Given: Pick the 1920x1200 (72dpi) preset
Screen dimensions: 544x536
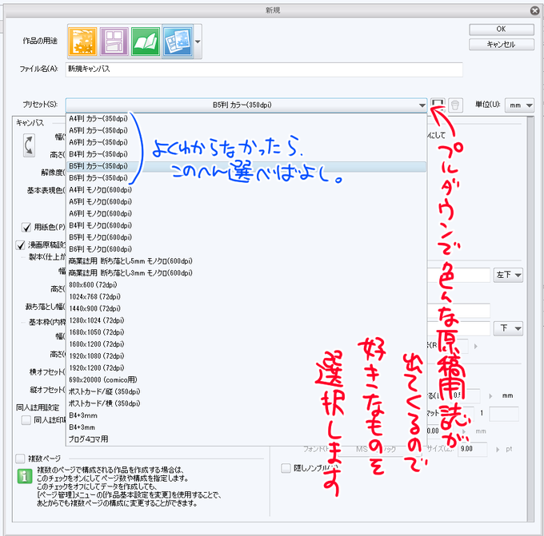Looking at the screenshot, I should [246, 368].
